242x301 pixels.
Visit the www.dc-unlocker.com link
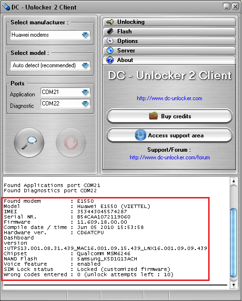pos(169,98)
